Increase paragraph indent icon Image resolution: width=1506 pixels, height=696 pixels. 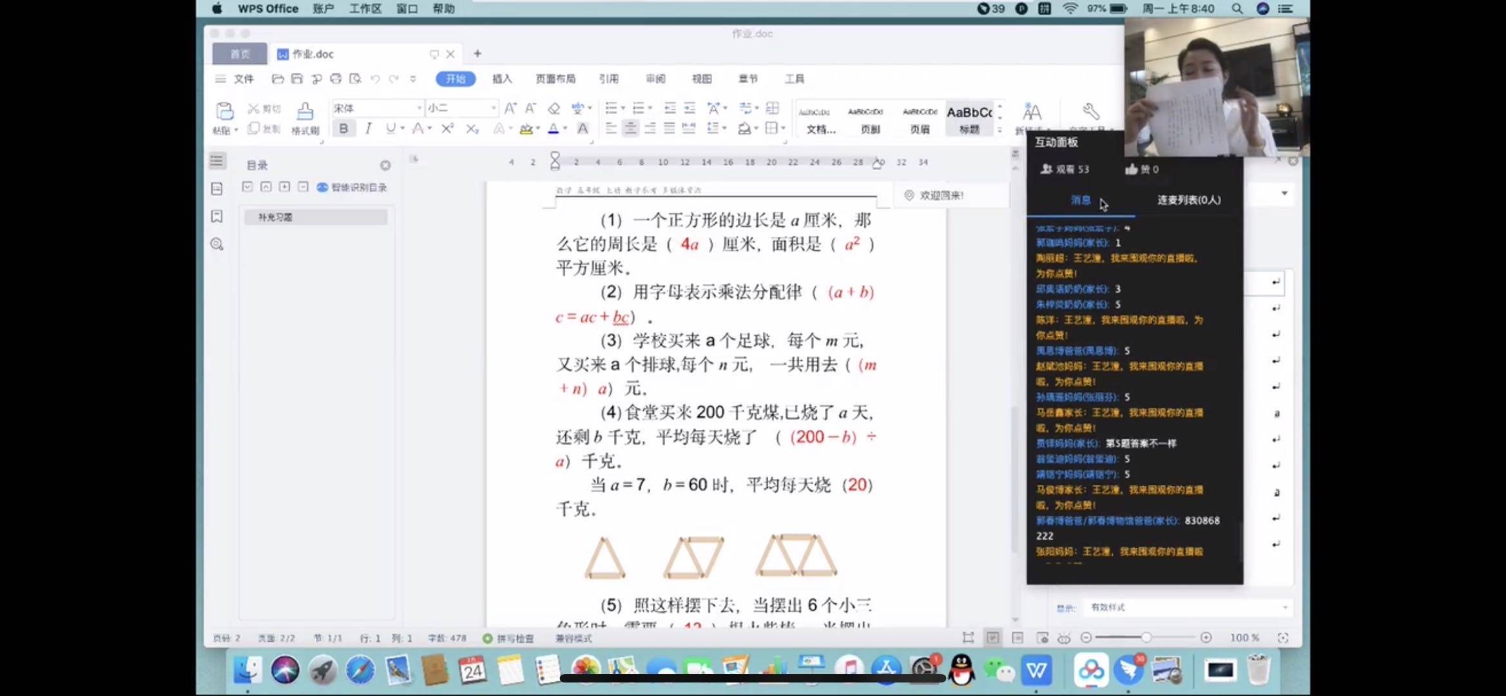coord(690,108)
